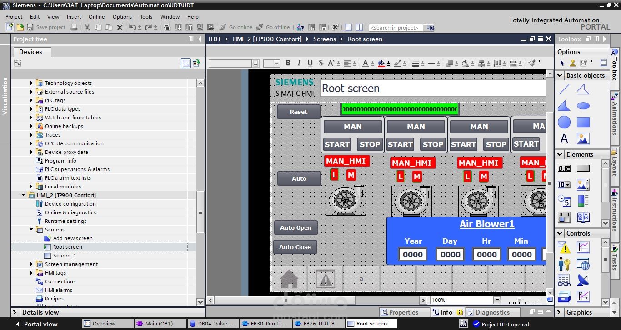Image resolution: width=621 pixels, height=330 pixels.
Task: Select the Recipe view control
Action: point(564,280)
